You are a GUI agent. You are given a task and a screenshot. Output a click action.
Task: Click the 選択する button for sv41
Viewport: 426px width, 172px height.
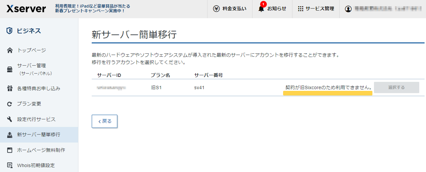pyautogui.click(x=396, y=87)
